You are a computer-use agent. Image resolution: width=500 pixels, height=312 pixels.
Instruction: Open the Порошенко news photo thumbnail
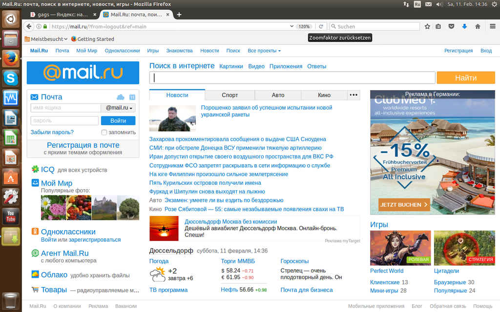[x=172, y=118]
